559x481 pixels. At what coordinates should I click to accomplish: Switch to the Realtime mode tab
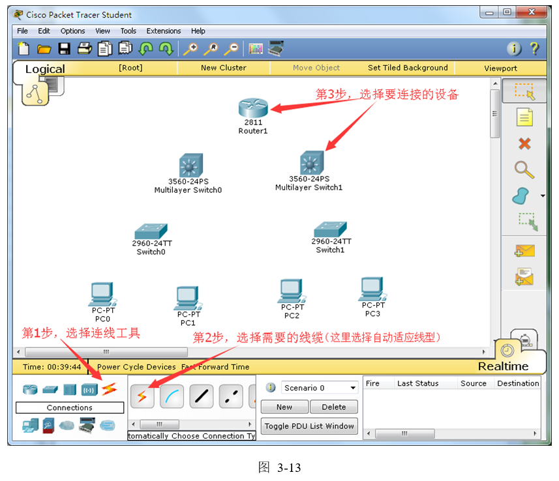(x=503, y=366)
